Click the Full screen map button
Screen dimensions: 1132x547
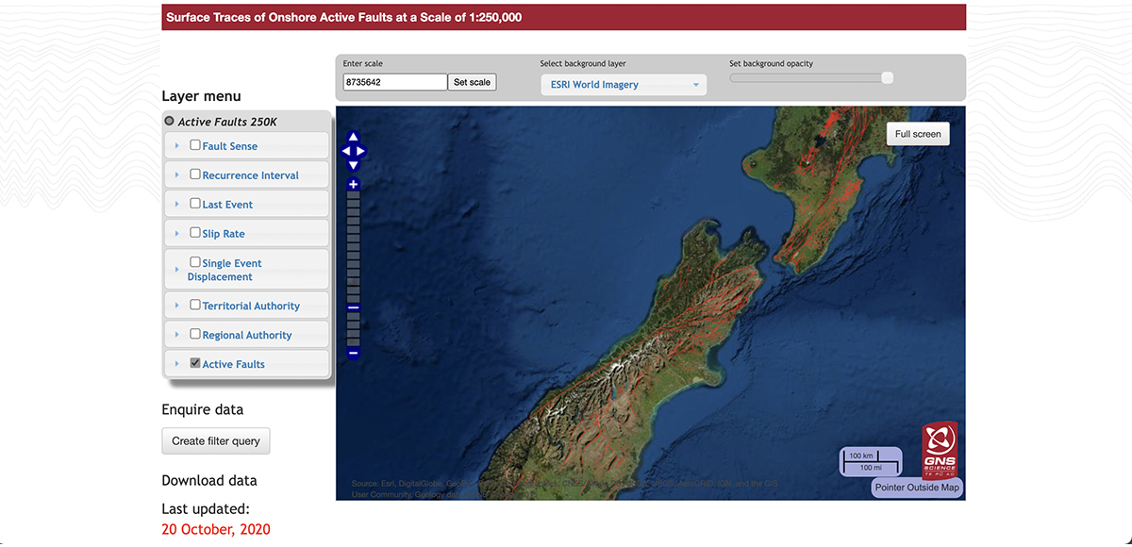(918, 134)
